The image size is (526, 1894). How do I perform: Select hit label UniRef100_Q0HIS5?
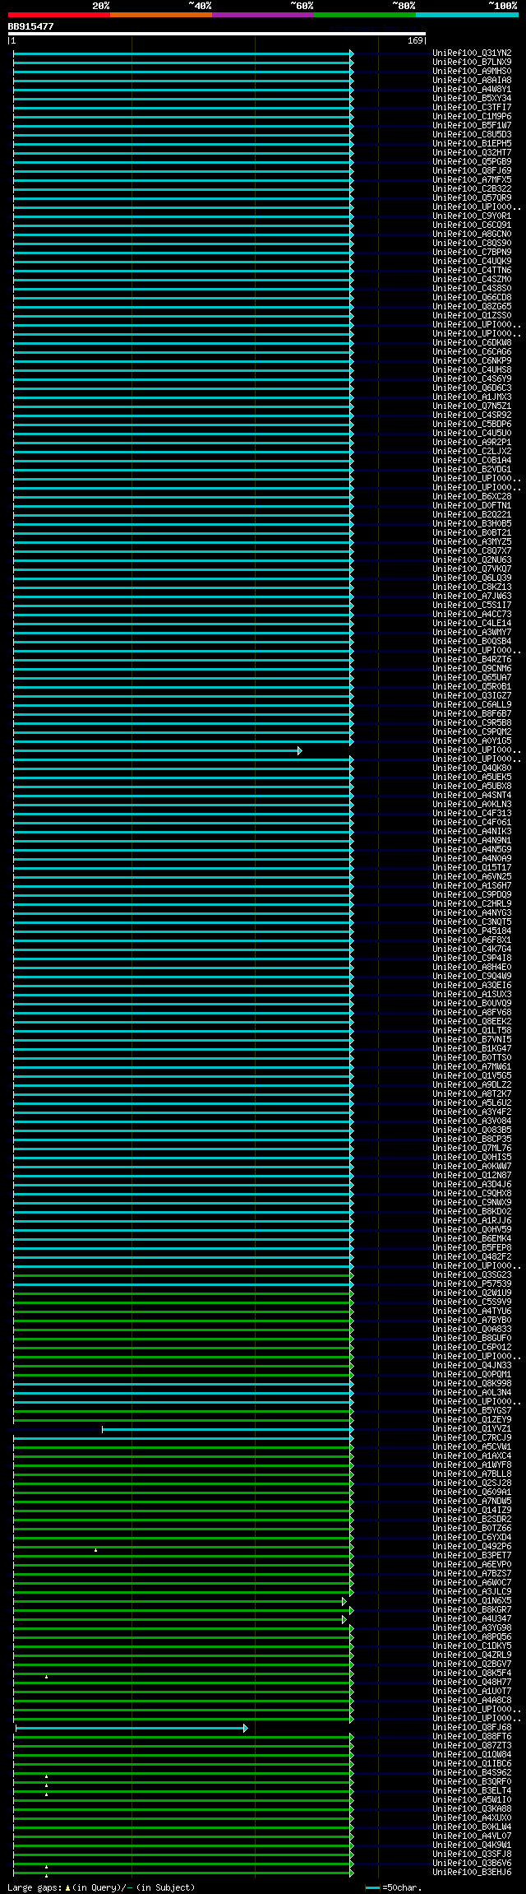(x=472, y=1158)
